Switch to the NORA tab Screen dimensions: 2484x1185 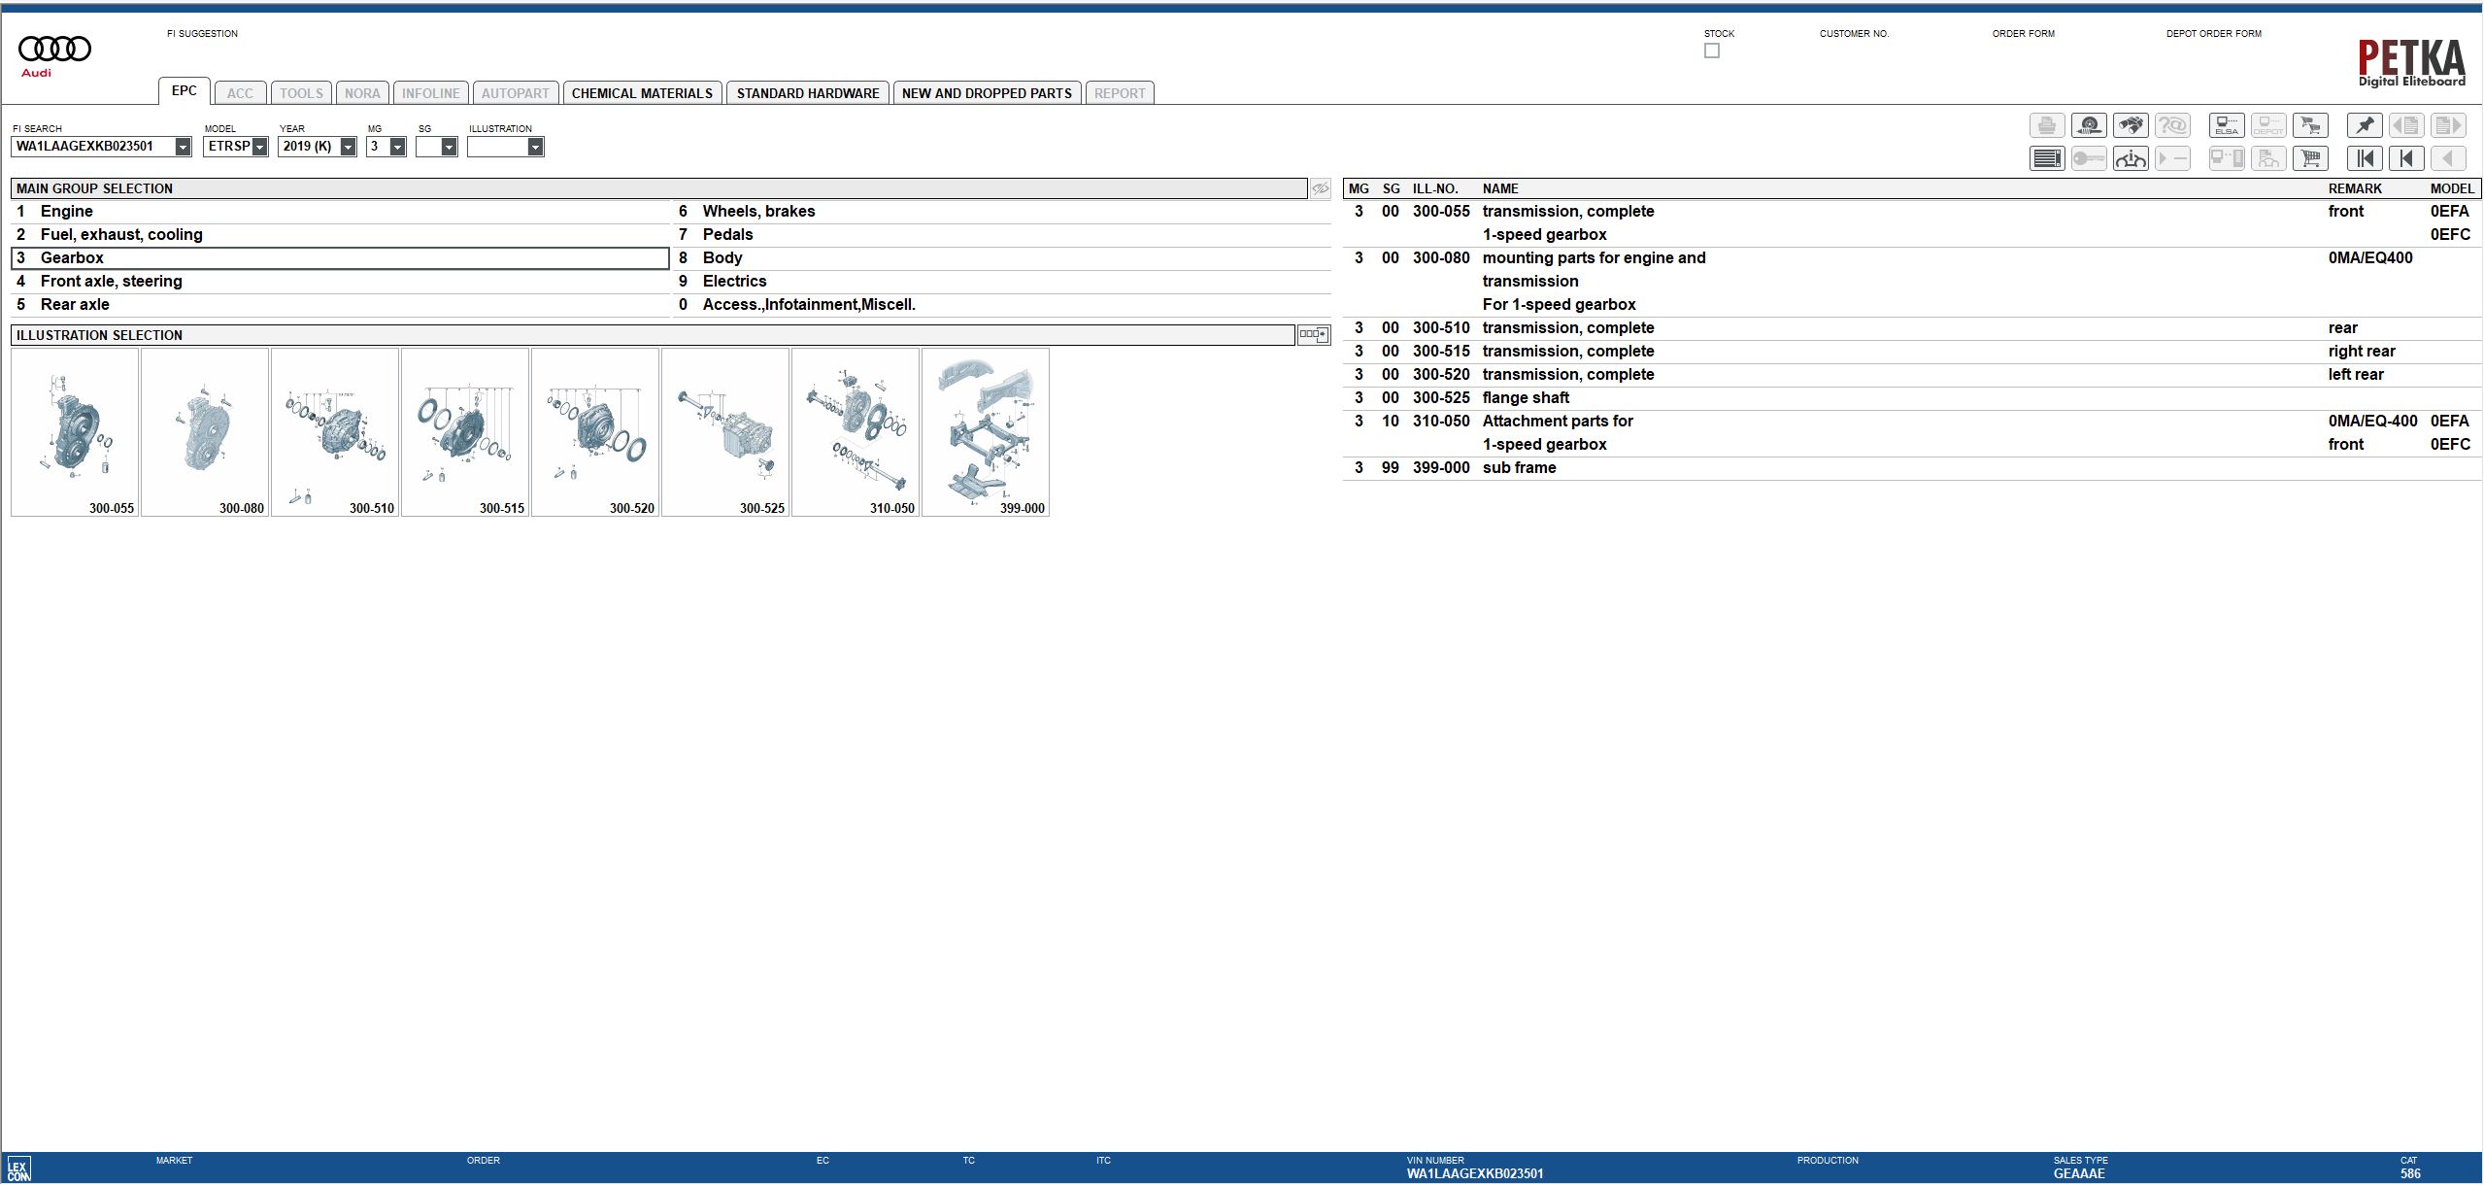coord(362,93)
